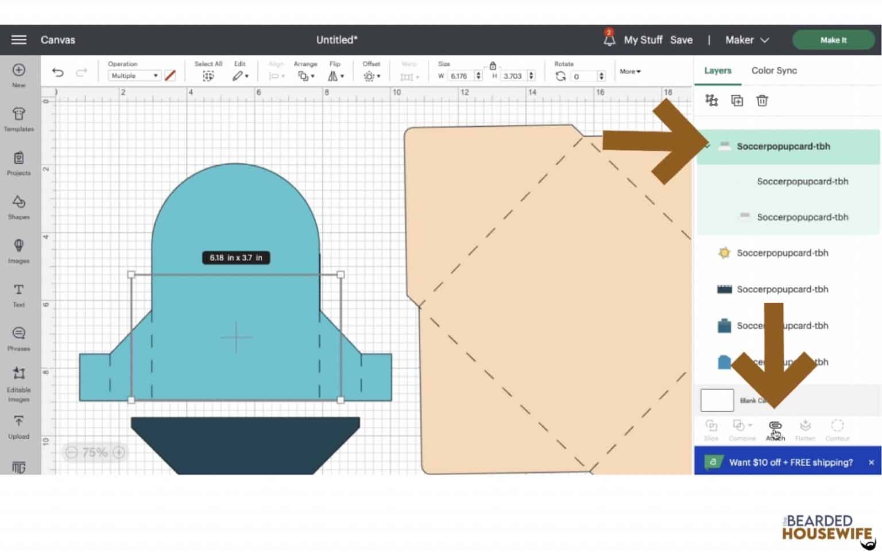This screenshot has width=882, height=560.
Task: Open the hamburger main menu
Action: [19, 40]
